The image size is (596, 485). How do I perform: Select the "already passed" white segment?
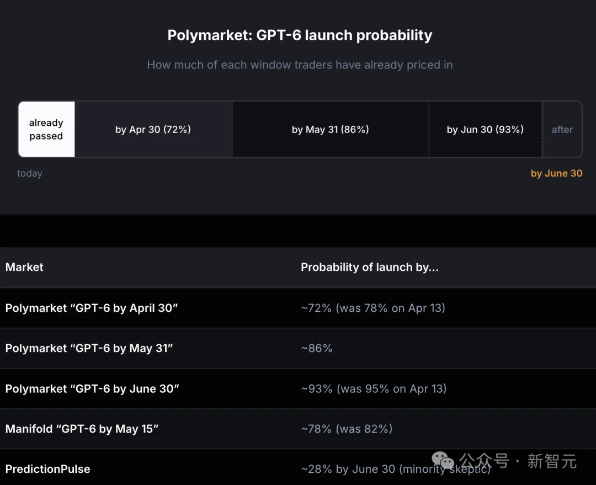click(46, 130)
